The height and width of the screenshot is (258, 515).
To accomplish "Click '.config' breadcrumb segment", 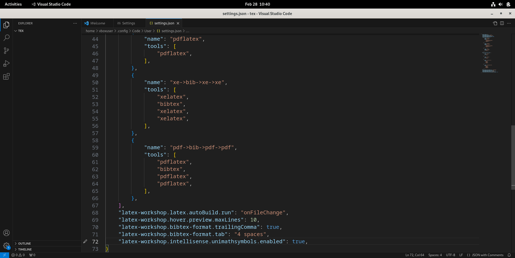I will pos(123,31).
